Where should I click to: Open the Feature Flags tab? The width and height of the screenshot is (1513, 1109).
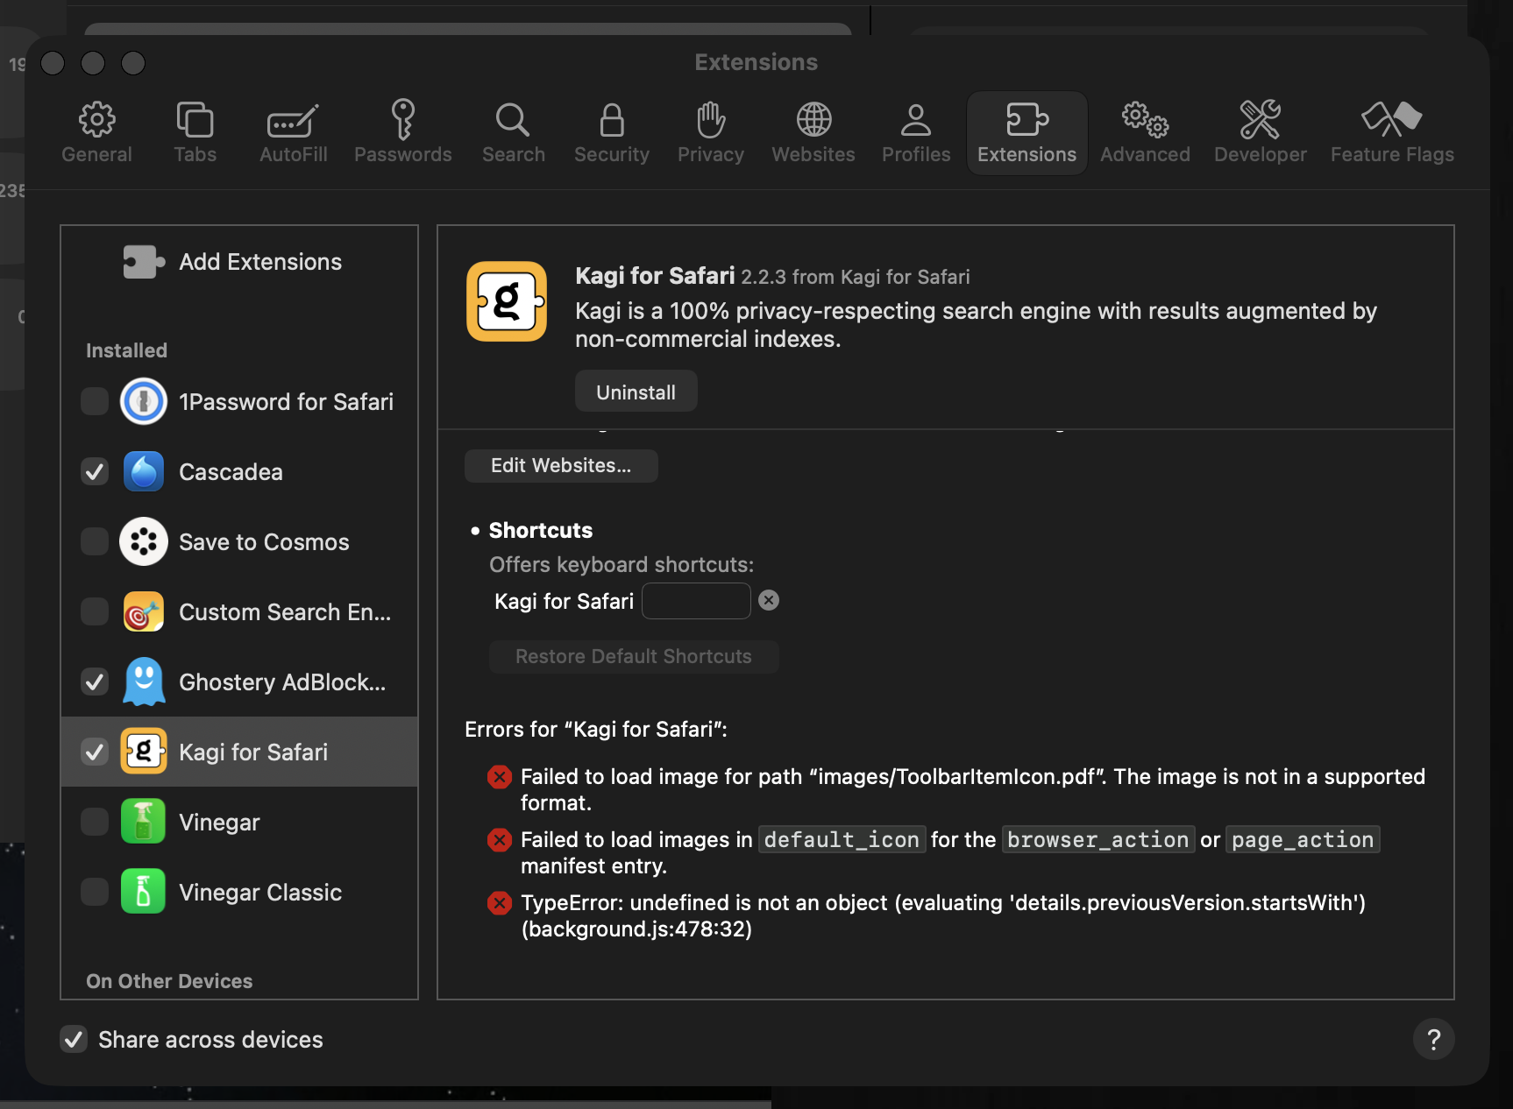(x=1392, y=132)
